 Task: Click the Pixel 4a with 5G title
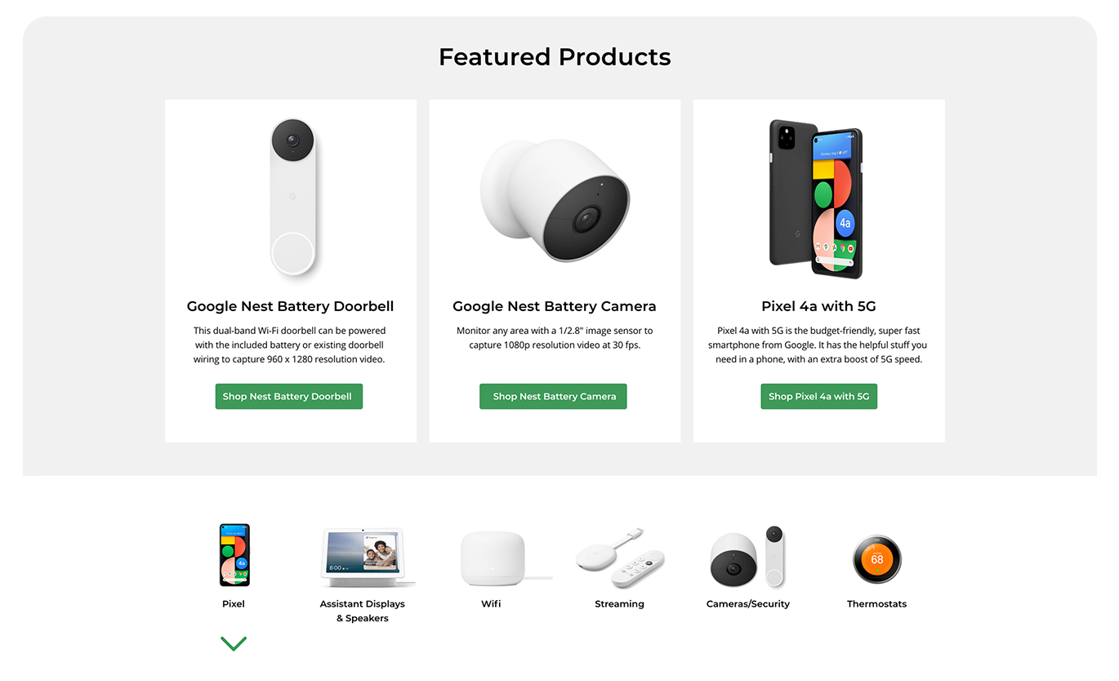coord(818,306)
